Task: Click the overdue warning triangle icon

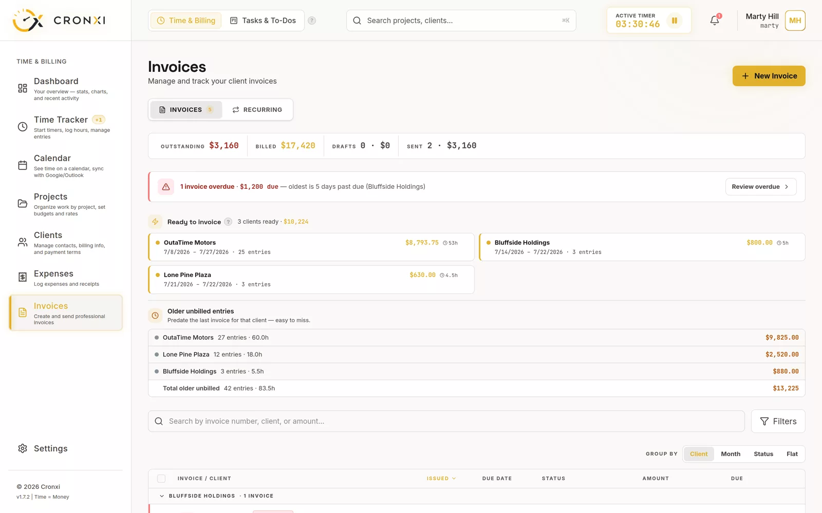Action: click(166, 187)
